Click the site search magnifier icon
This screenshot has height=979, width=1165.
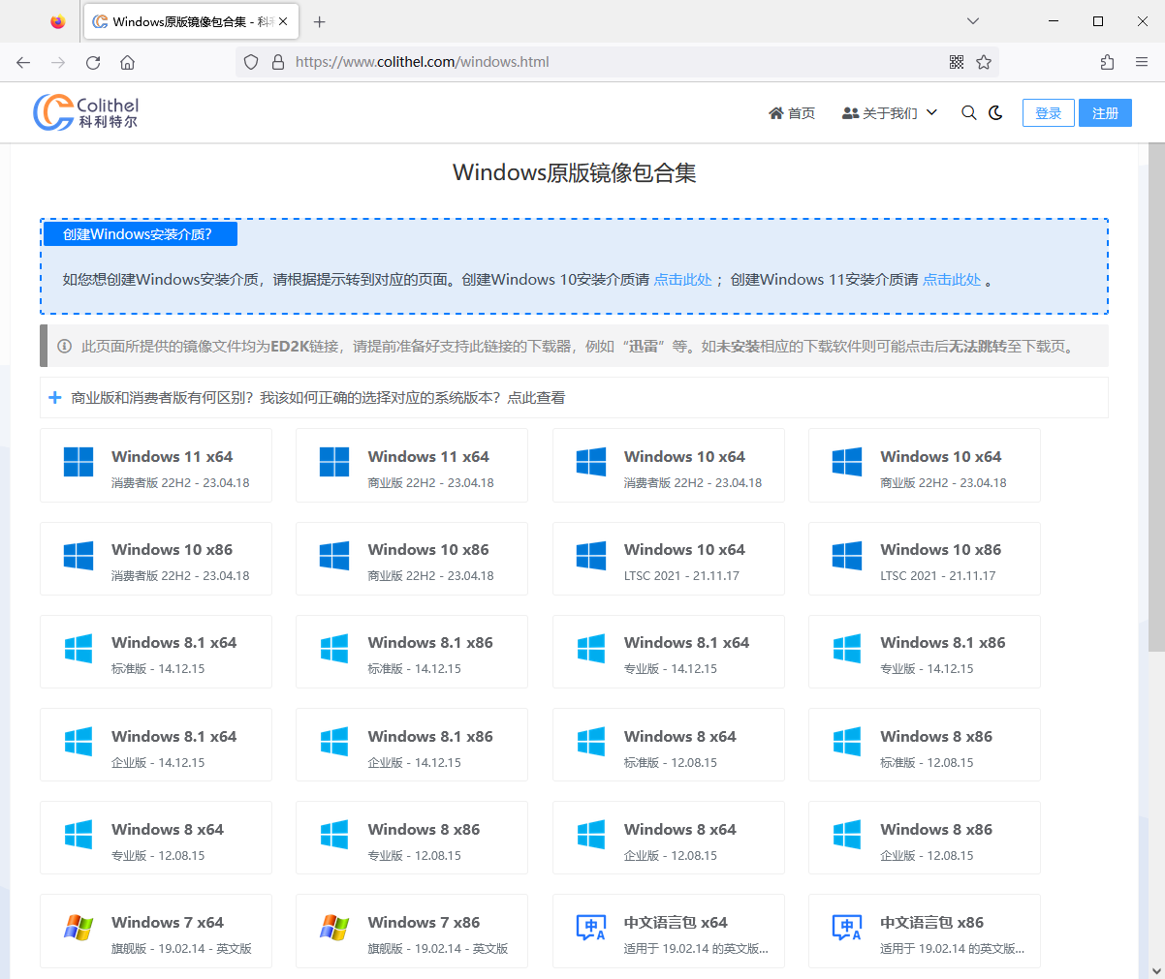tap(968, 113)
